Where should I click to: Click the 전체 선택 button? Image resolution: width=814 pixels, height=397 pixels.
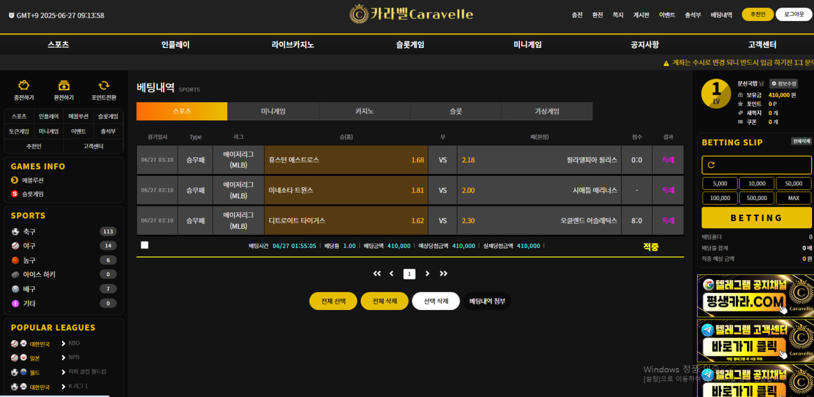click(x=333, y=301)
